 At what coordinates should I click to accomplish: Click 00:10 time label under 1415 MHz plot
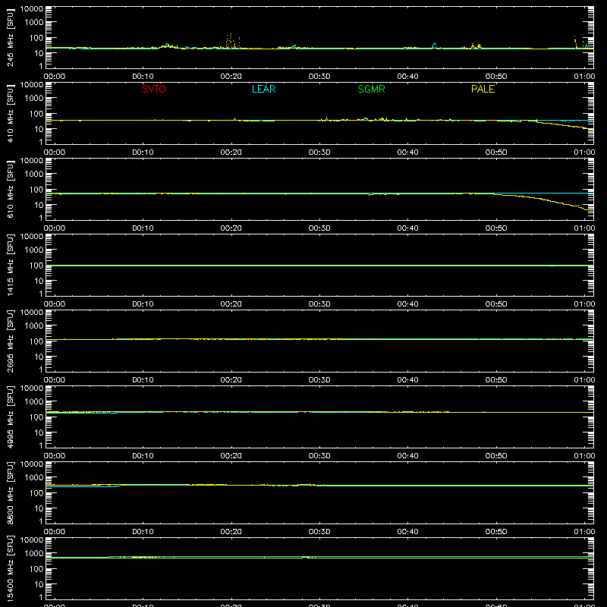(x=143, y=304)
